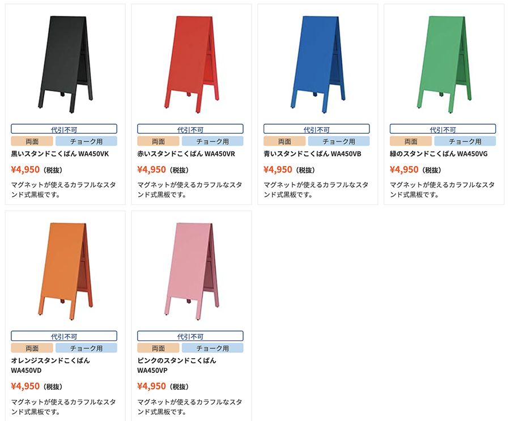
Task: Open the green stand chalkboard product image
Action: (444, 65)
